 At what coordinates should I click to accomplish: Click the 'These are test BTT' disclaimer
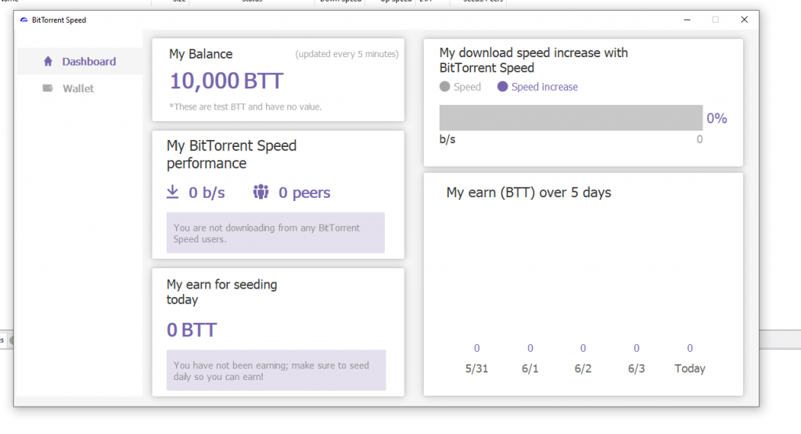point(246,106)
